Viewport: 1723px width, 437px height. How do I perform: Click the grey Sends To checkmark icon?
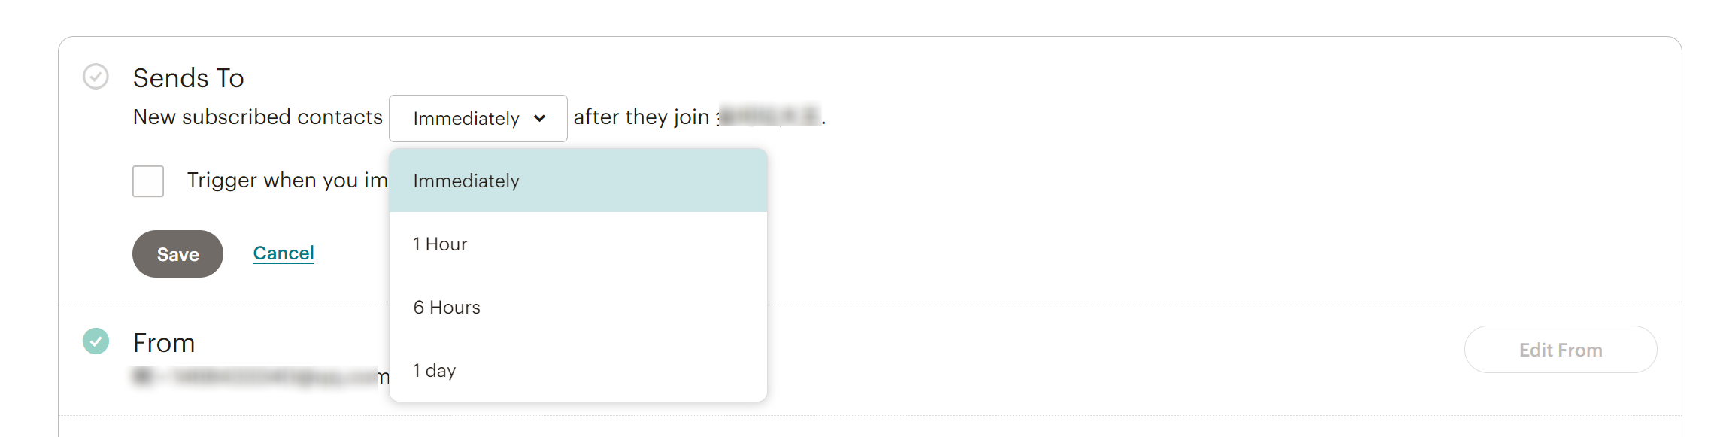coord(96,77)
